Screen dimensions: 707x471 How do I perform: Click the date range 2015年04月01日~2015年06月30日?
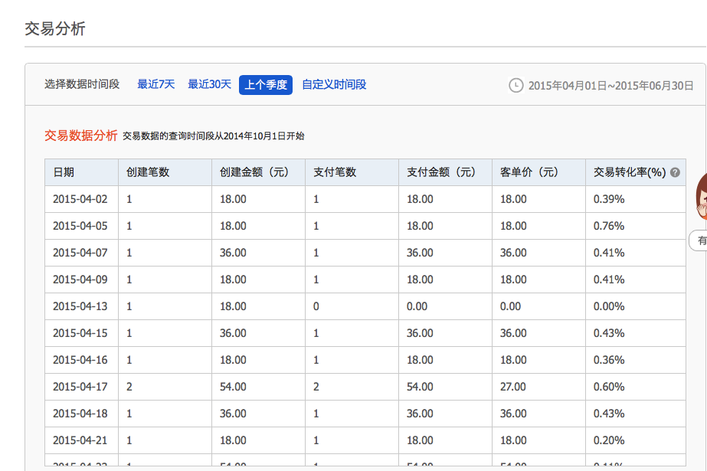point(611,86)
